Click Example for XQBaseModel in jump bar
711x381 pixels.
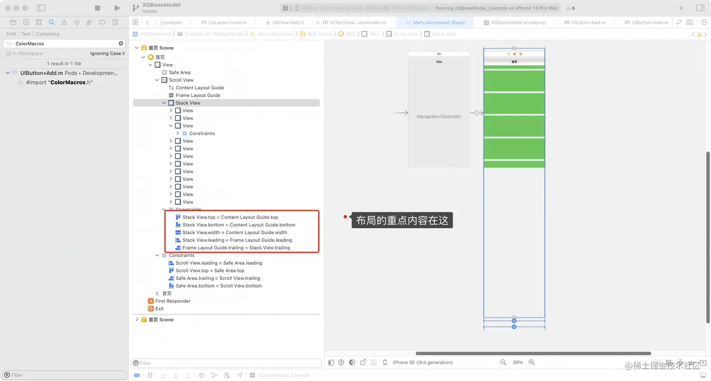[x=214, y=34]
